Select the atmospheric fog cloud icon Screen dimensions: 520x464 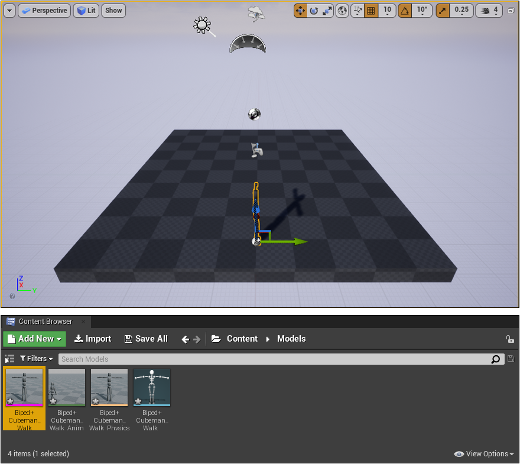tap(256, 14)
